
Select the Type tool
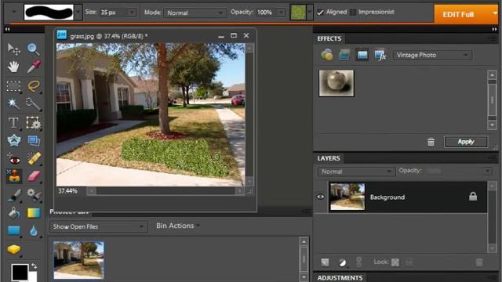[13, 122]
